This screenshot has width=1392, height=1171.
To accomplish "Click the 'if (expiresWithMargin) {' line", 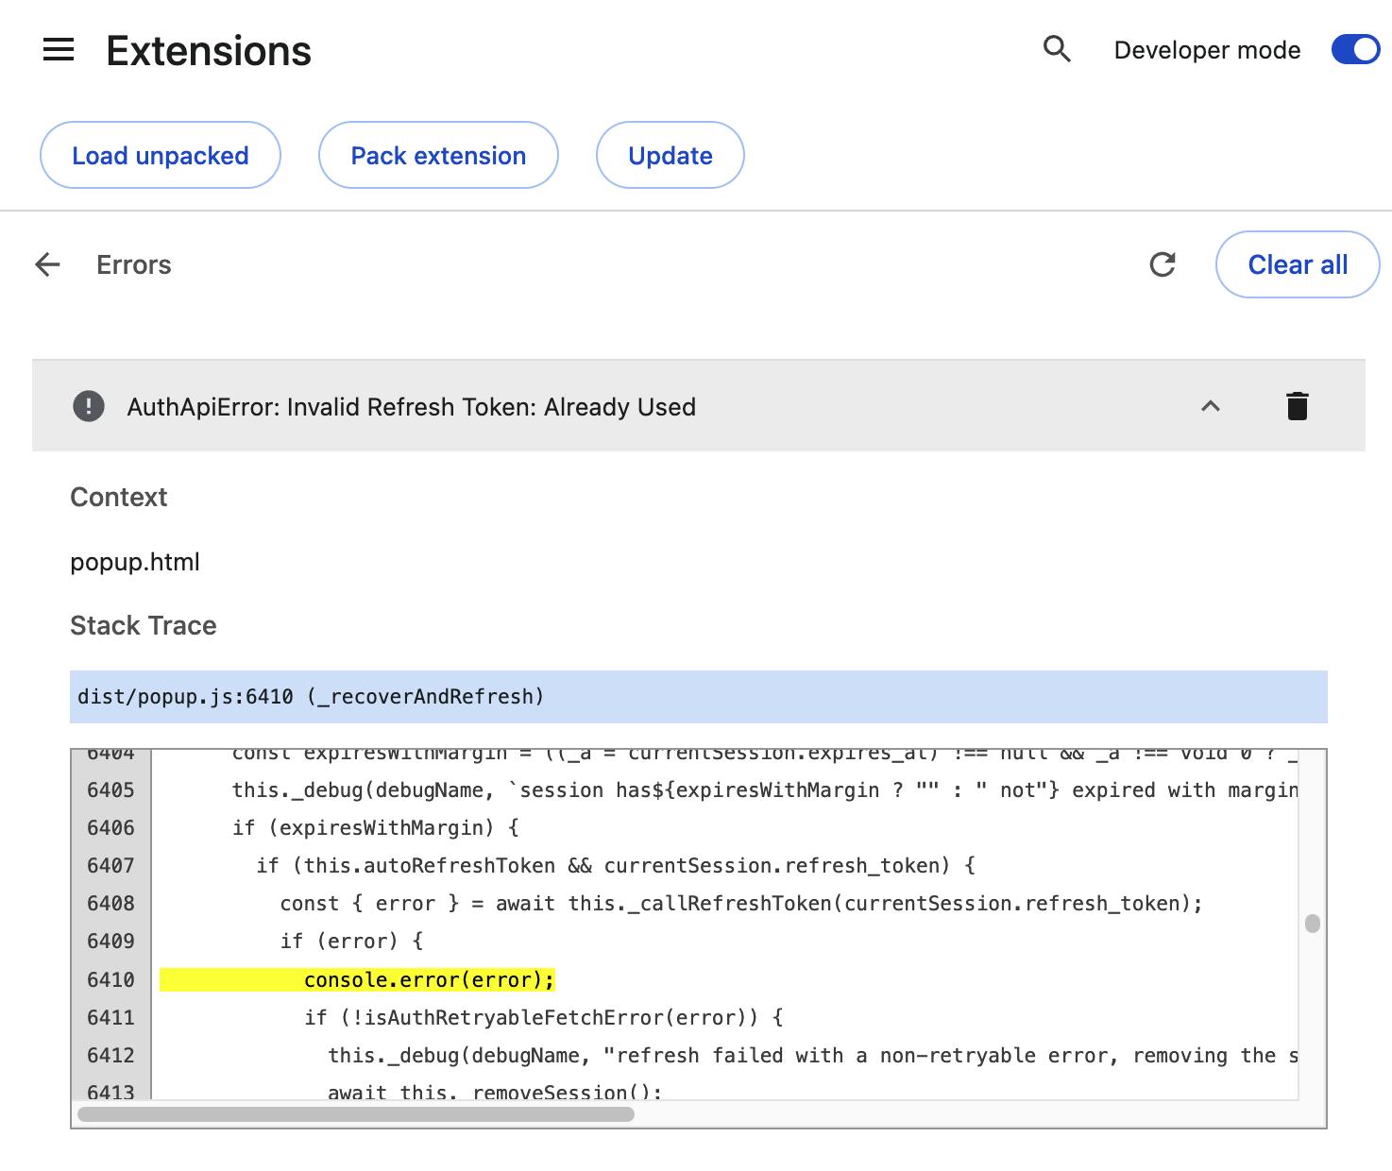I will click(x=376, y=828).
